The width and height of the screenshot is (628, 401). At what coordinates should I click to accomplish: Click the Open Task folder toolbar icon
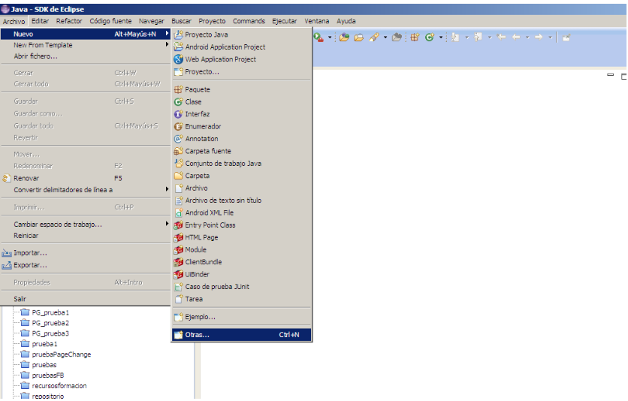click(359, 38)
